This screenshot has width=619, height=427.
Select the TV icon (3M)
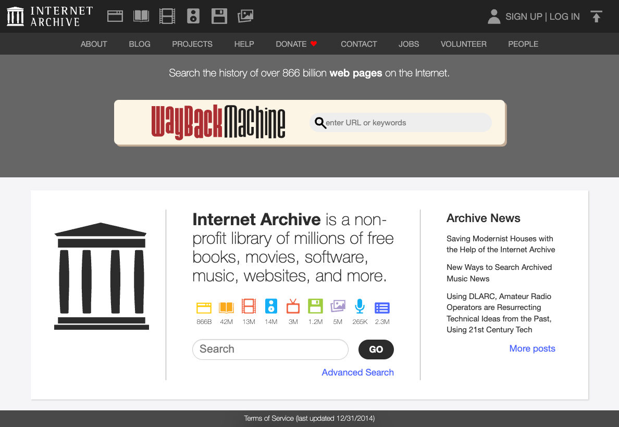tap(293, 306)
